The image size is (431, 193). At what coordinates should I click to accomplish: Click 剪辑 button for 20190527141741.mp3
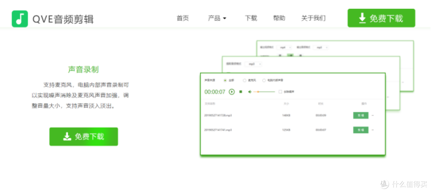coord(361,130)
